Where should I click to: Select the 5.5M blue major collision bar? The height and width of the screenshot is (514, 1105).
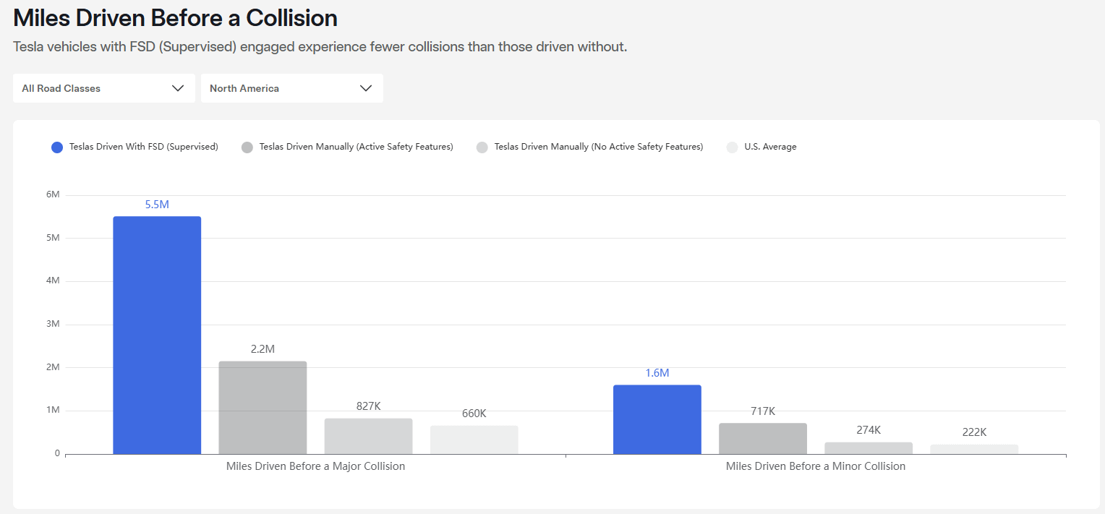pyautogui.click(x=157, y=335)
